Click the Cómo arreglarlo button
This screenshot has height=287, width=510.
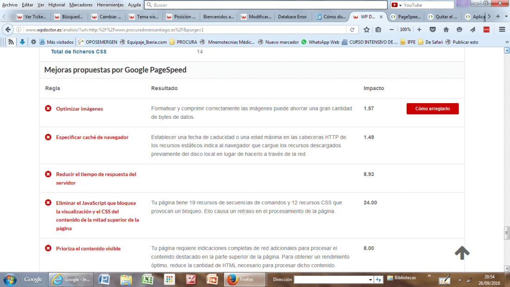(433, 109)
